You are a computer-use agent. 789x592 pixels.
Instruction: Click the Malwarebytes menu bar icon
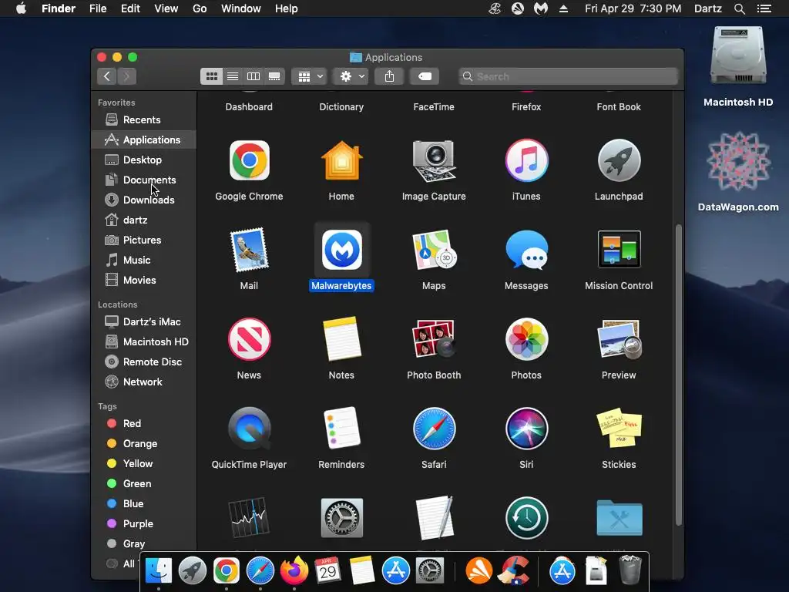pos(540,8)
